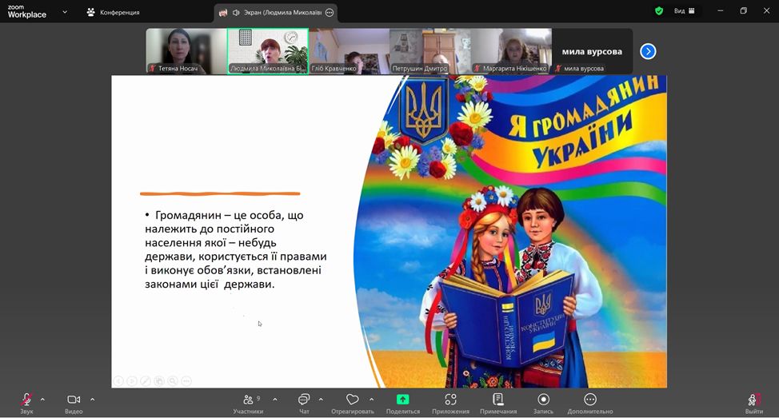Toggle the video camera on

[74, 400]
